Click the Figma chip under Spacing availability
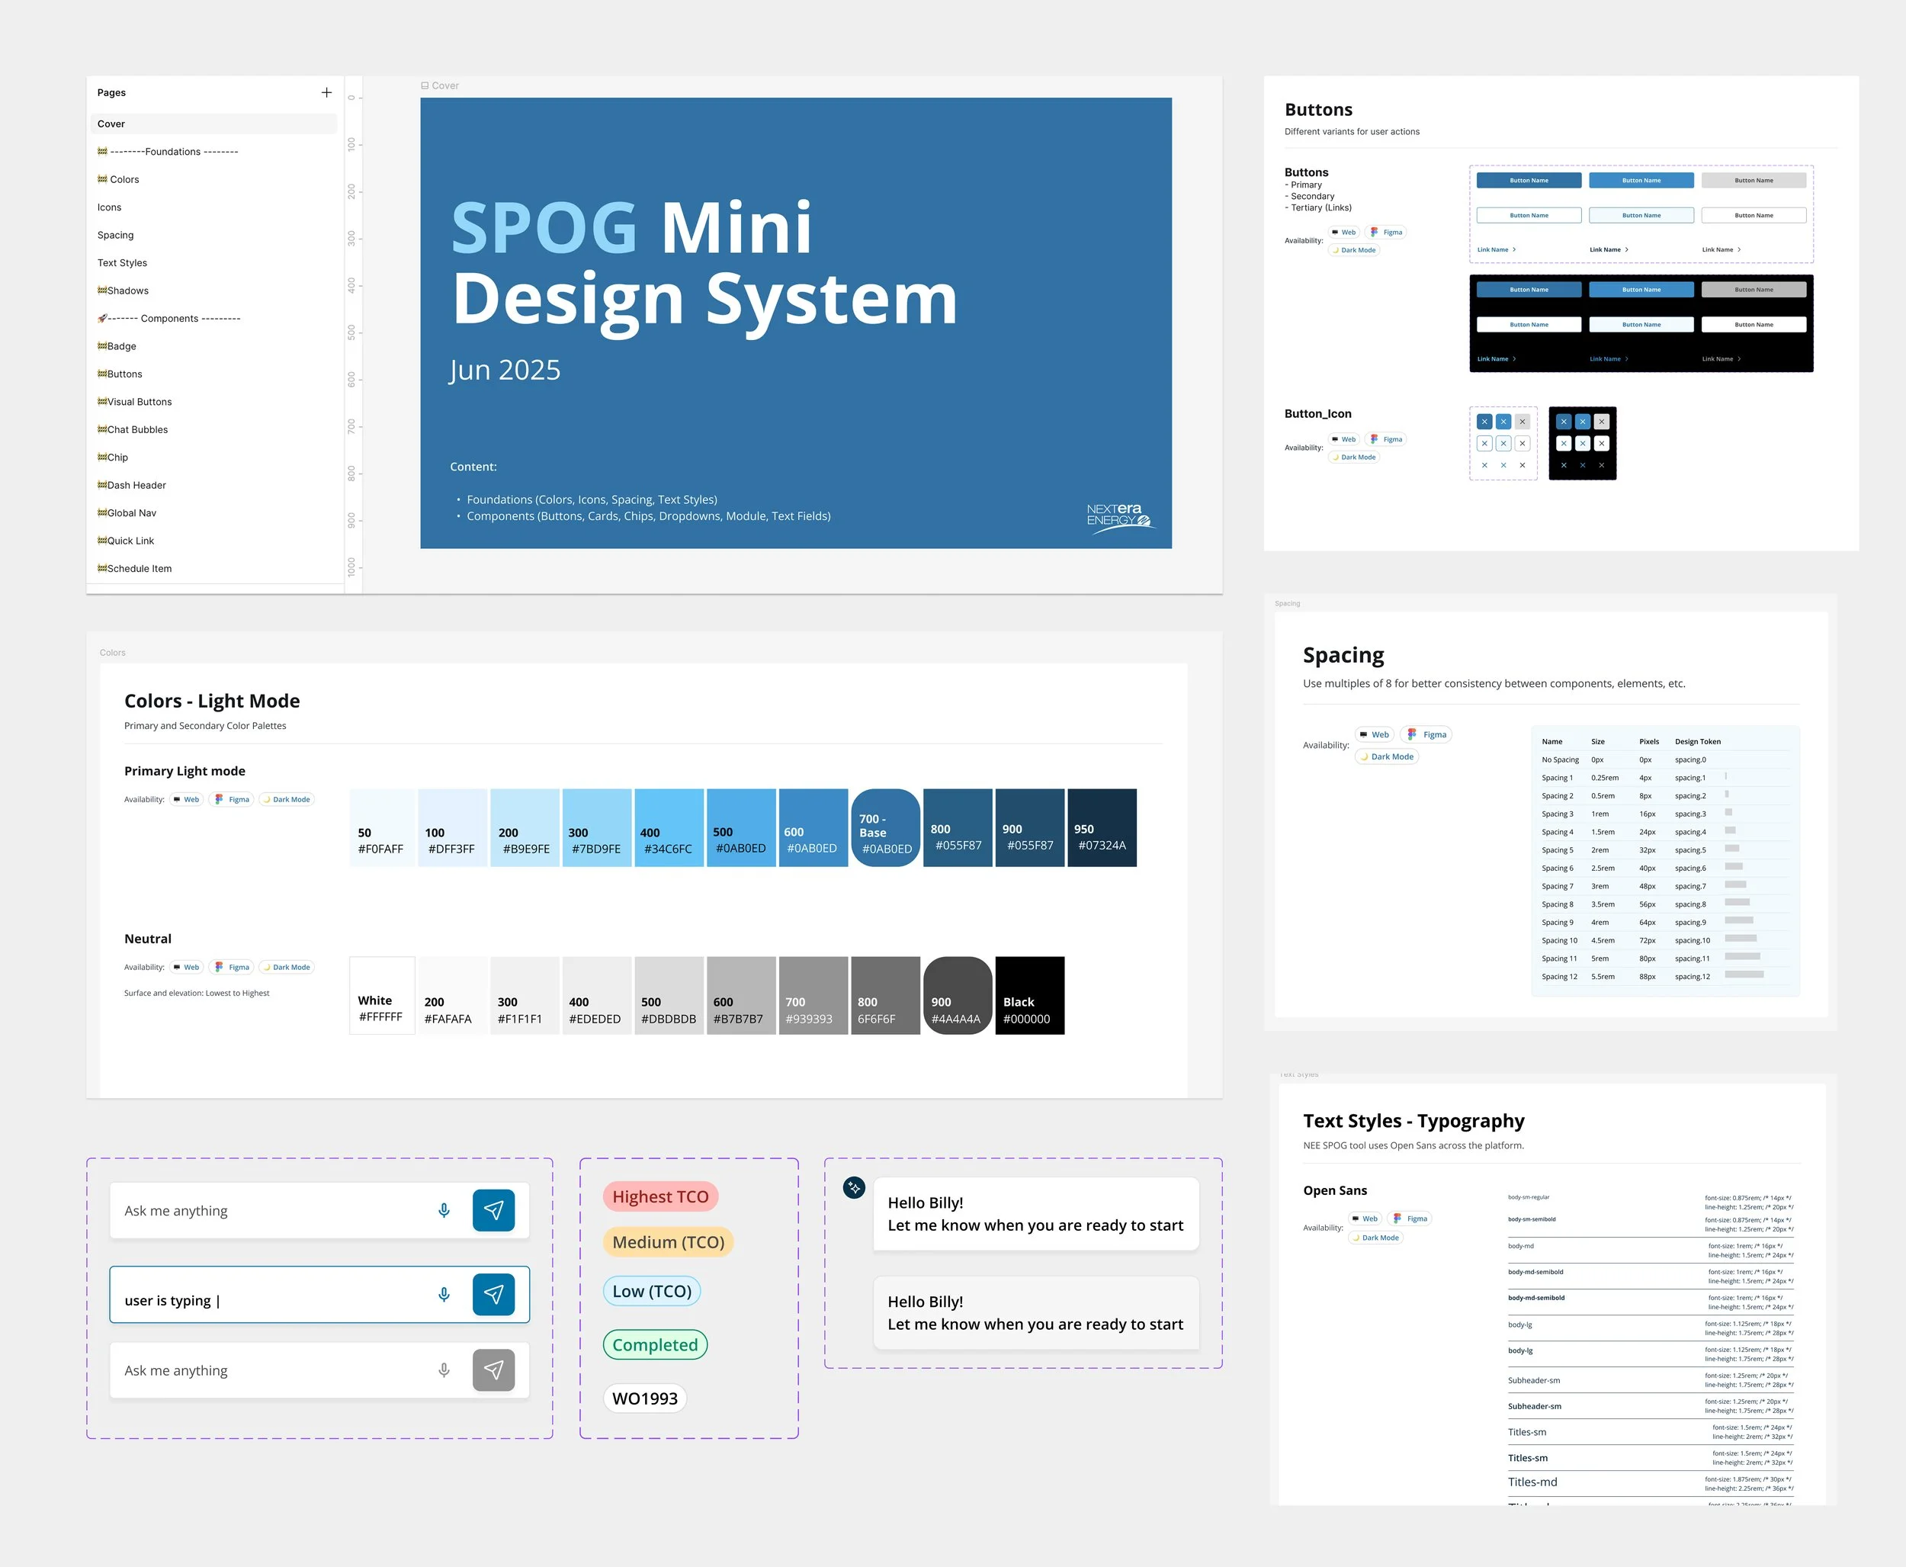1906x1567 pixels. 1426,735
